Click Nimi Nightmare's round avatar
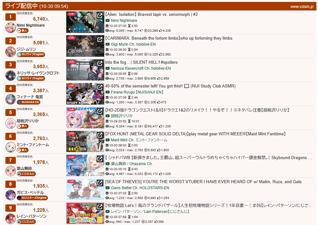Image resolution: width=318 pixels, height=225 pixels. coord(10,28)
